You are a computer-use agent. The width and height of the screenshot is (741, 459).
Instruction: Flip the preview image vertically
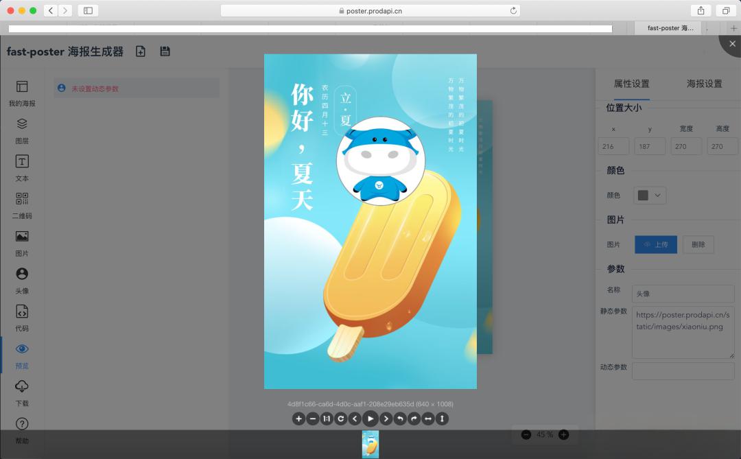442,419
